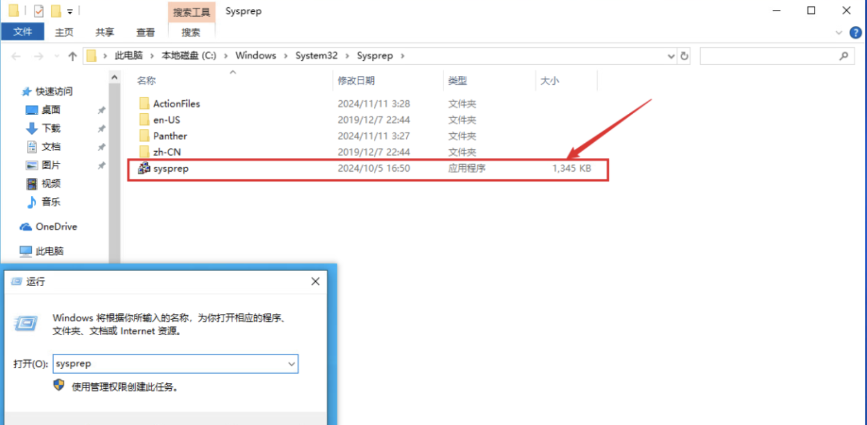Click the quick access new folder icon
Viewport: 867px width, 425px height.
[56, 11]
